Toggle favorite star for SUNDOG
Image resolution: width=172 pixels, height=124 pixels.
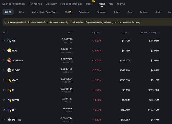coord(4,60)
